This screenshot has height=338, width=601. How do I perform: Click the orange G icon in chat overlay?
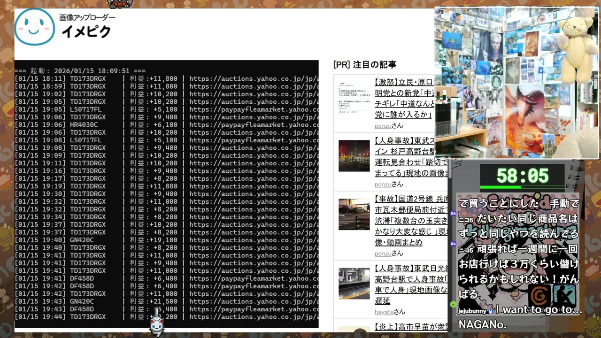pos(539,296)
